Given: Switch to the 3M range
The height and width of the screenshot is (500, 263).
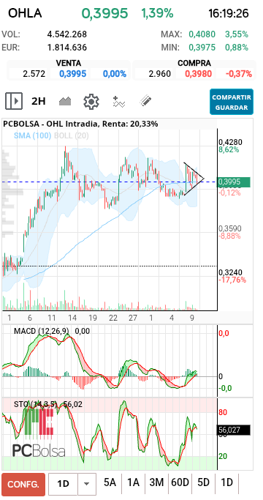Looking at the screenshot, I should coord(156,482).
